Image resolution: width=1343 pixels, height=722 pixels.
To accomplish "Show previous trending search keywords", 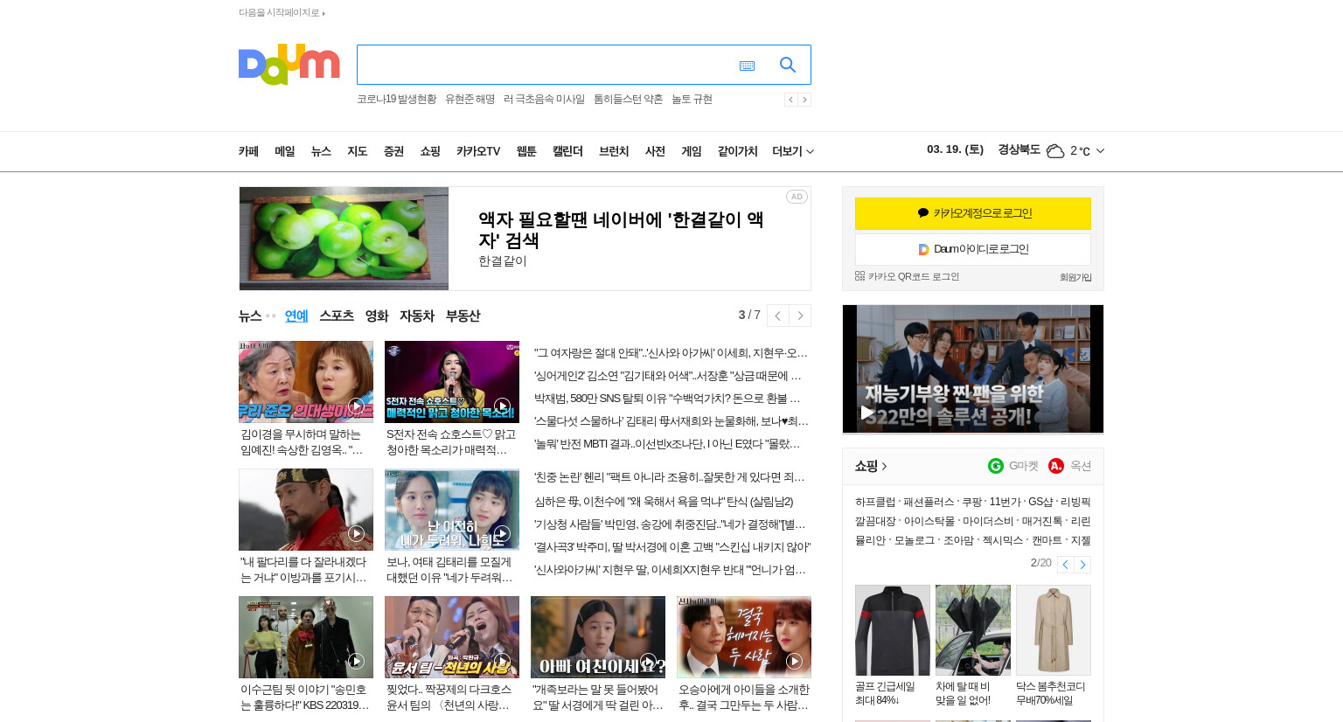I will 790,100.
